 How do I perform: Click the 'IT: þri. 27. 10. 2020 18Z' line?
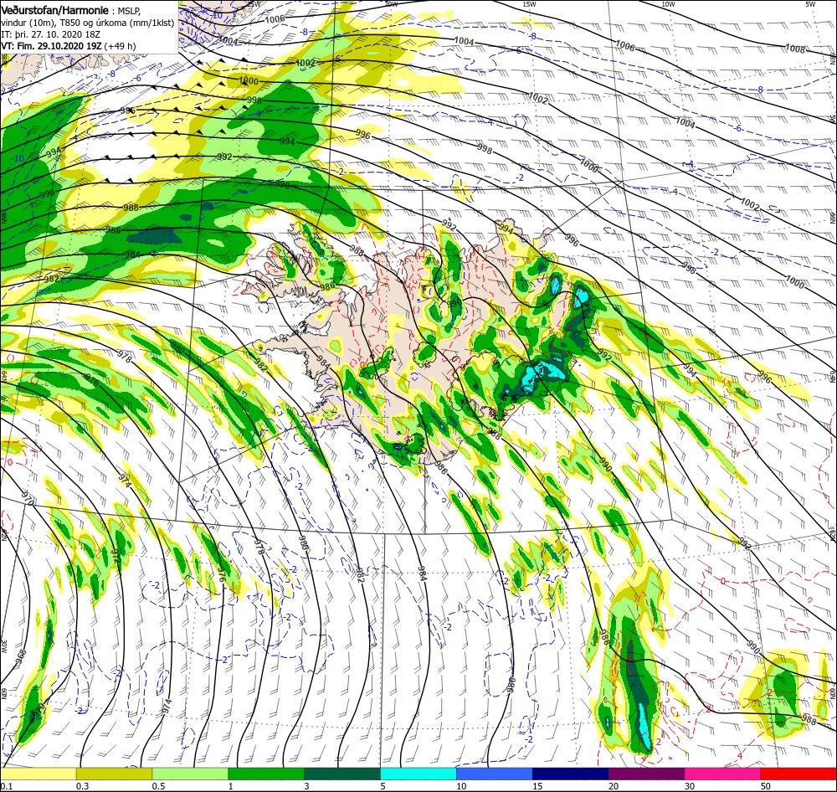click(x=49, y=34)
